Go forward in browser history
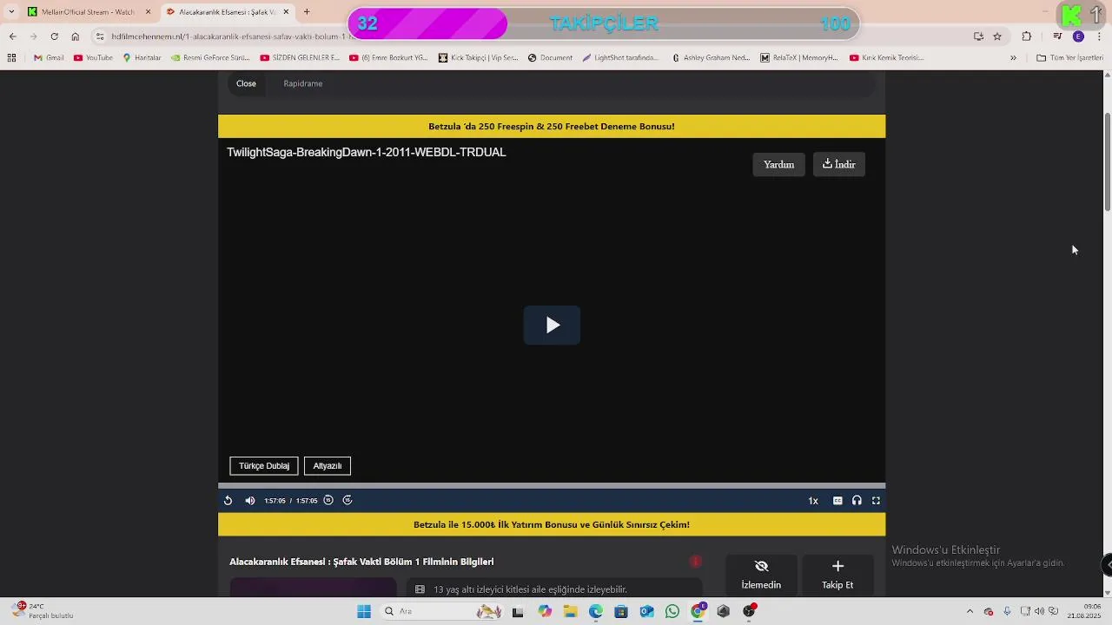The width and height of the screenshot is (1112, 625). coord(33,36)
